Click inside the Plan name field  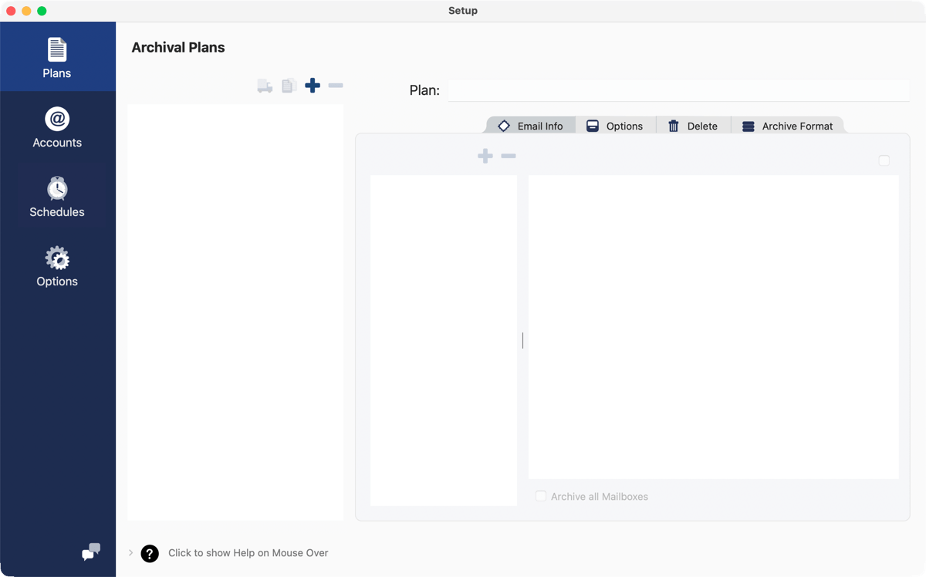(679, 90)
